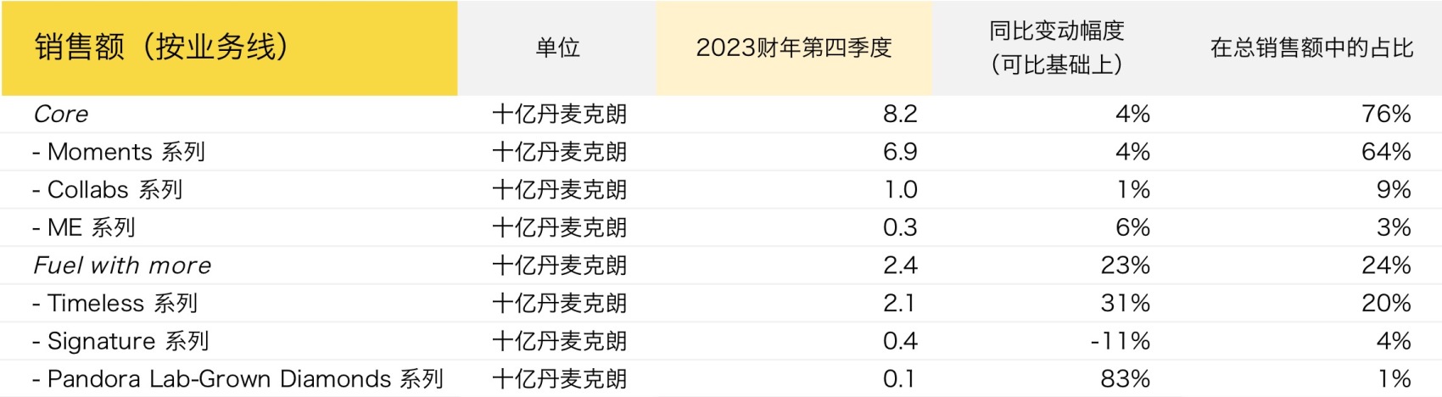
Task: Select the Timeless 系列 row label
Action: click(115, 303)
